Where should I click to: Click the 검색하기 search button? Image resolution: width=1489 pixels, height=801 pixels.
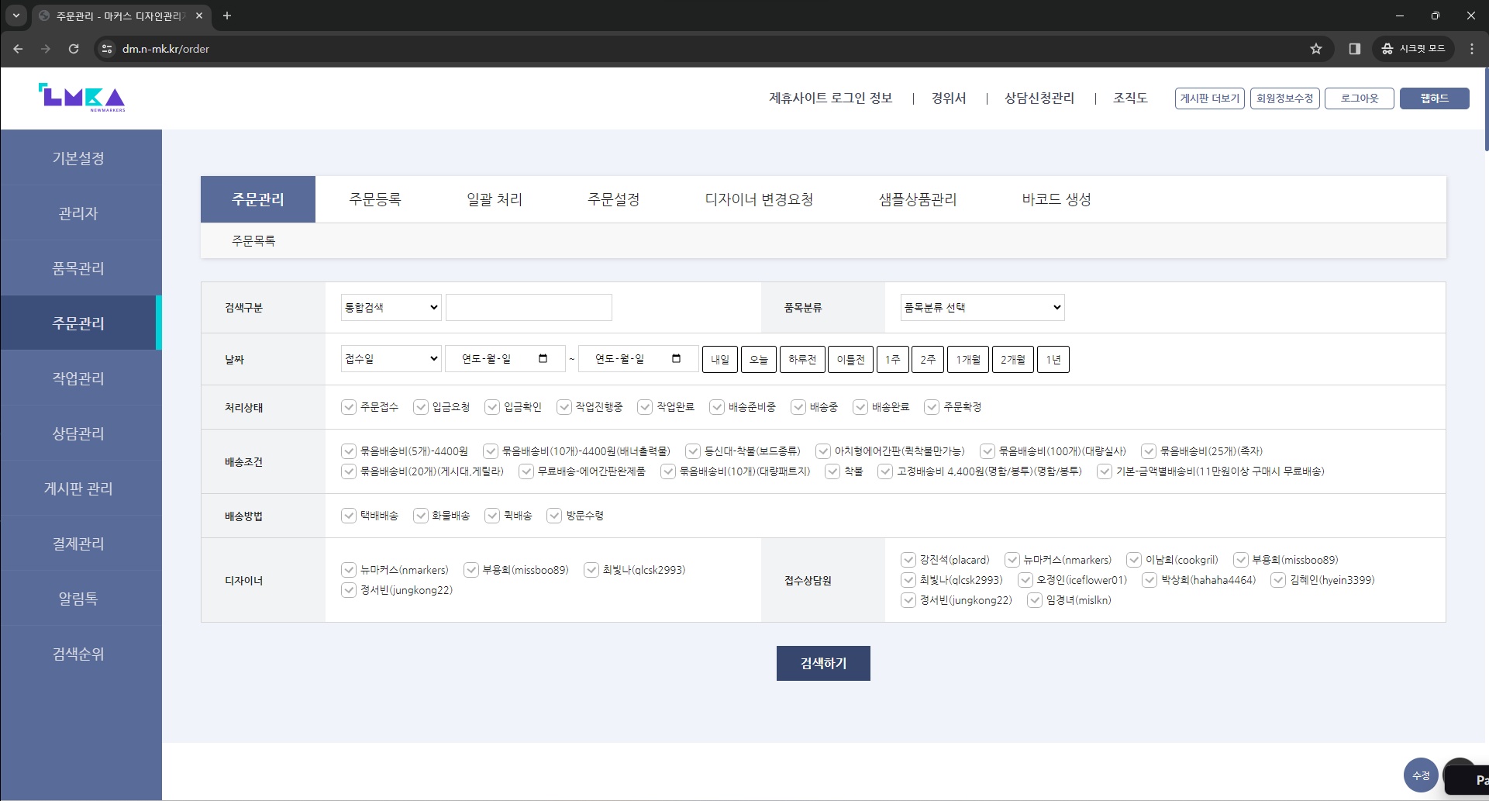[x=823, y=663]
